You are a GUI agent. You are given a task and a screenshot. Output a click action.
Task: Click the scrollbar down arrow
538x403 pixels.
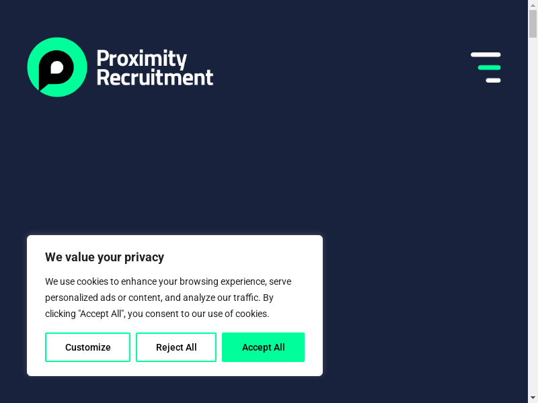533,398
